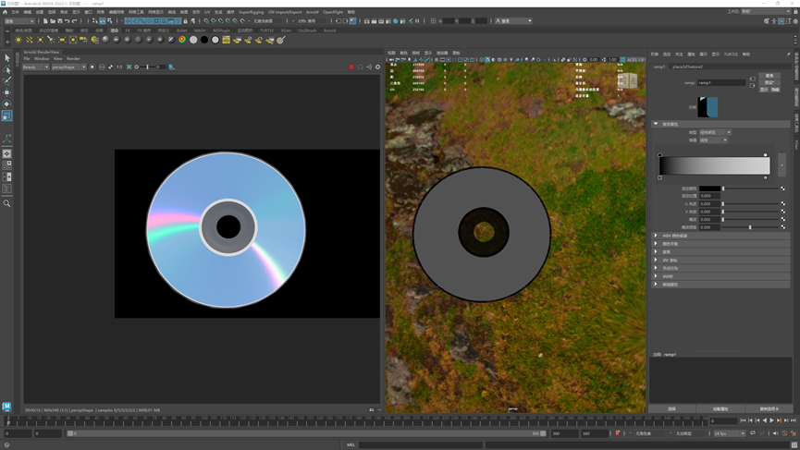
Task: Open the Arnold menu in the menu bar
Action: click(313, 12)
